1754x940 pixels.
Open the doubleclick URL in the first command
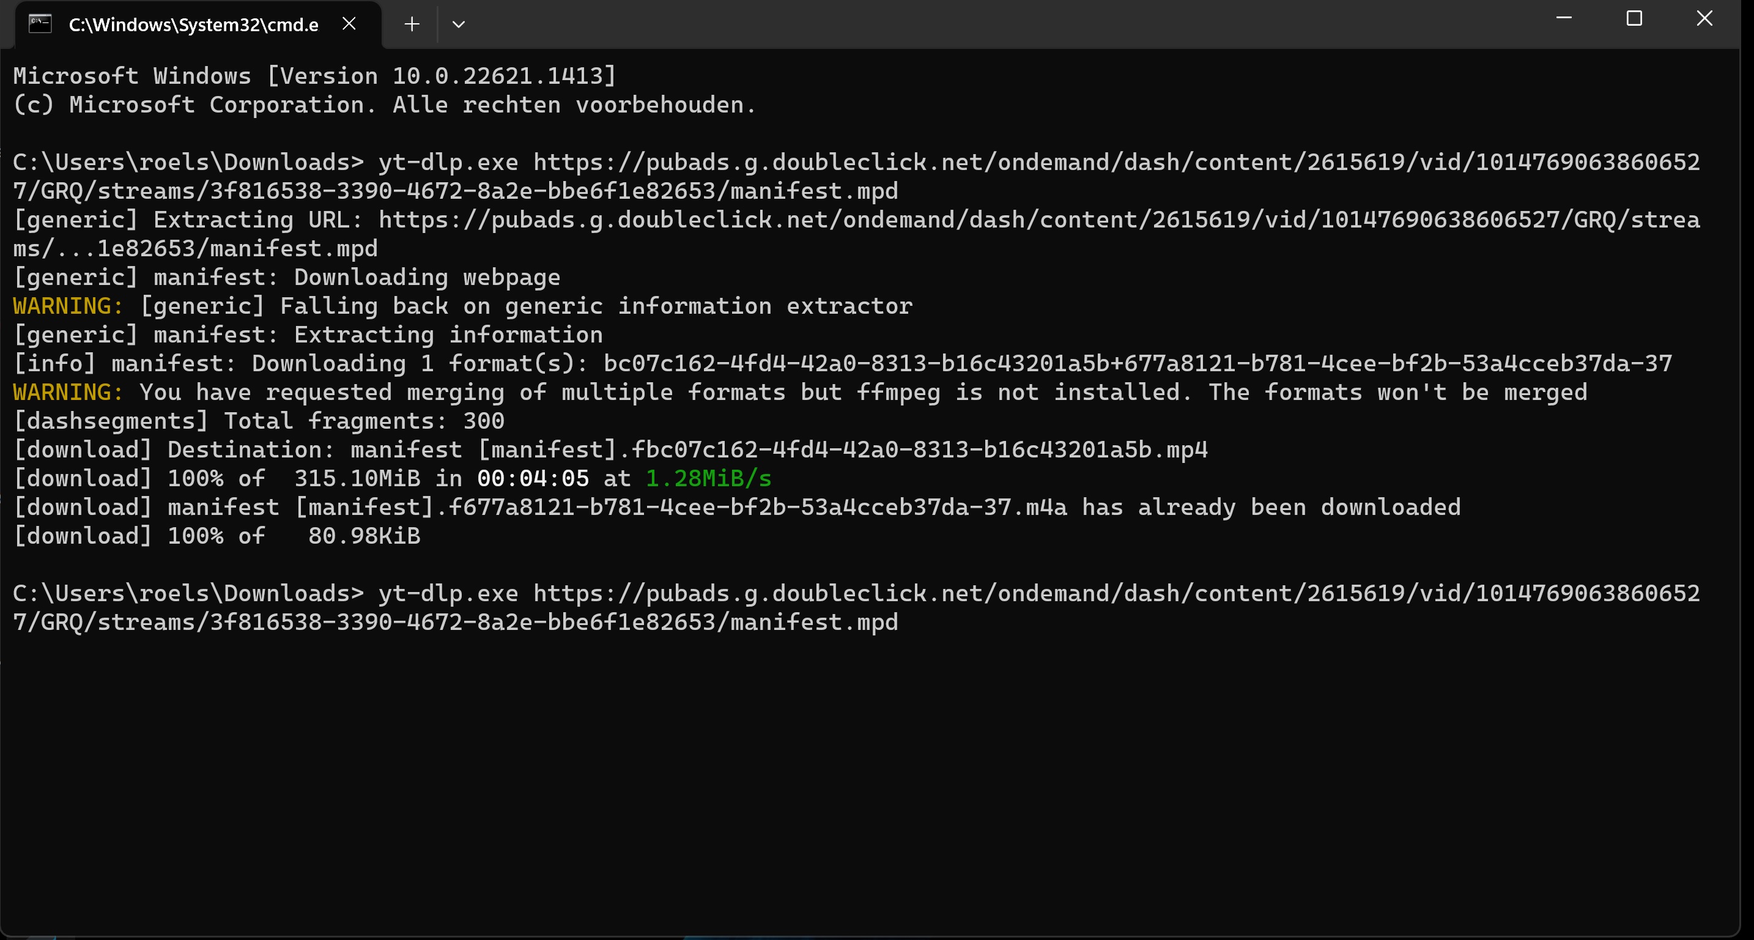point(1117,163)
